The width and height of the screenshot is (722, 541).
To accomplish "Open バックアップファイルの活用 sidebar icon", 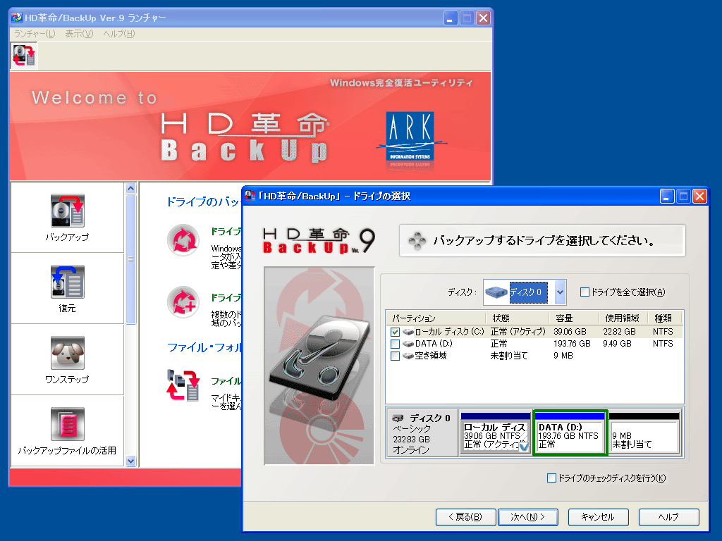I will coord(68,423).
